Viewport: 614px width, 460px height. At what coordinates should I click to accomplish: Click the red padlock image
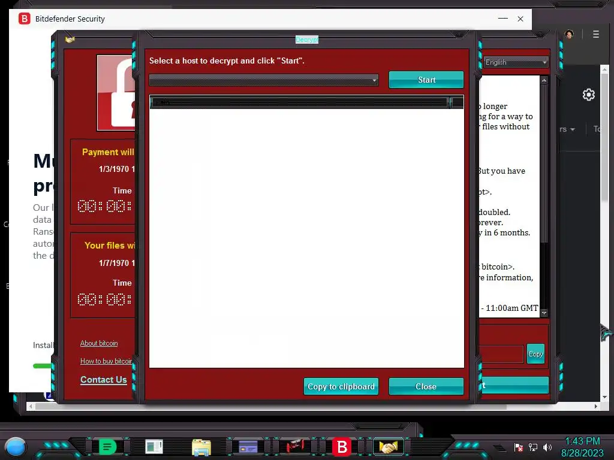coord(116,93)
